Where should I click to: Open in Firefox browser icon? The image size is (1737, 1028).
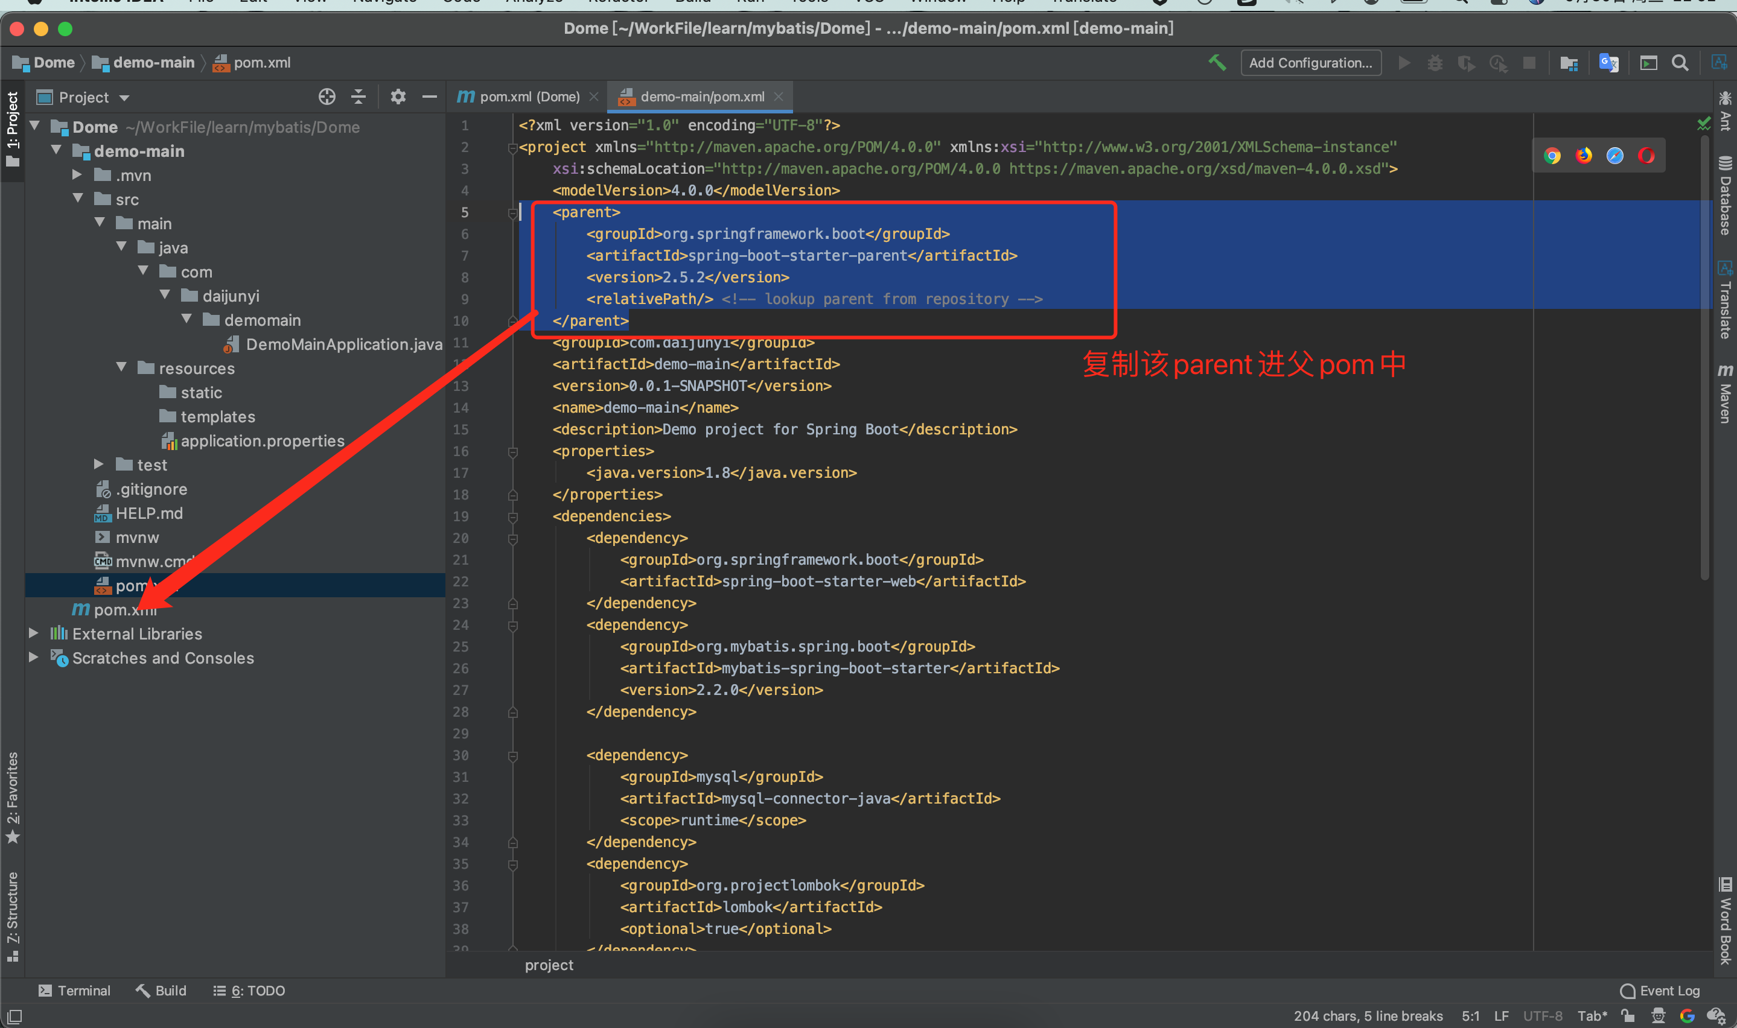(1583, 155)
